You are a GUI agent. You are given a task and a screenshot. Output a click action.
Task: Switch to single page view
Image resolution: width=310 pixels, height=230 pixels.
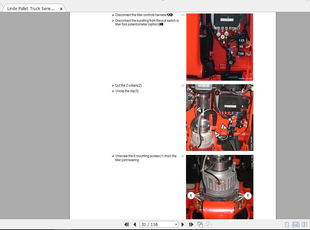coord(287,225)
